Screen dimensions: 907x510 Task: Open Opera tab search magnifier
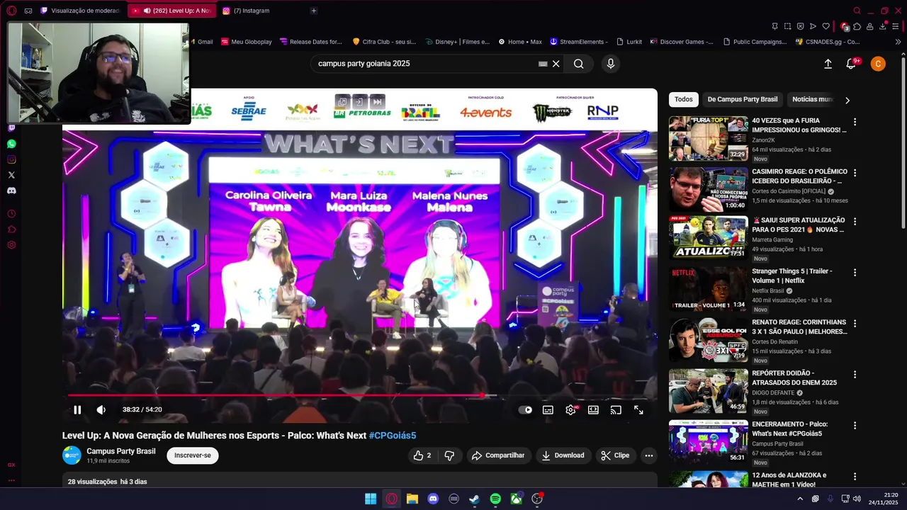857,11
